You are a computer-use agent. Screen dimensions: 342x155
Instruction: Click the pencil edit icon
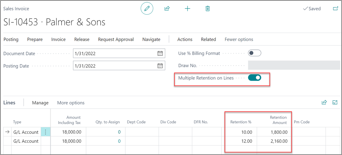coord(147,9)
